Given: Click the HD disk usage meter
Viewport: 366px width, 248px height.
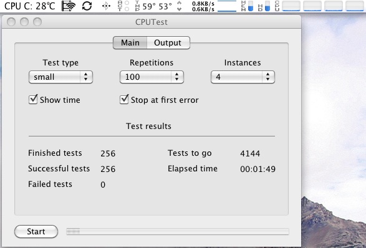Looking at the screenshot, I should coord(264,6).
